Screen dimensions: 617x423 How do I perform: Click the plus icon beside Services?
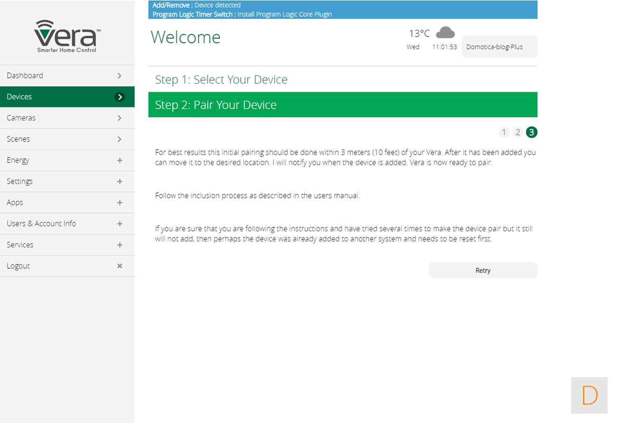coord(120,245)
